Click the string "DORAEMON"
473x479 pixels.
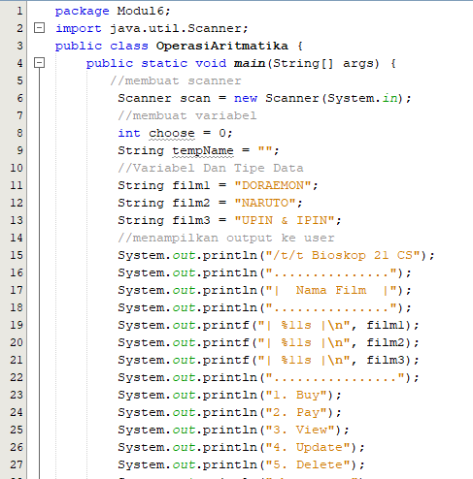(x=273, y=185)
